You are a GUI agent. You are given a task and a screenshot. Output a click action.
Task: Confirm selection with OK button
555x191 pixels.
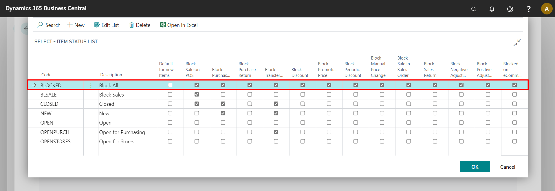click(x=475, y=166)
